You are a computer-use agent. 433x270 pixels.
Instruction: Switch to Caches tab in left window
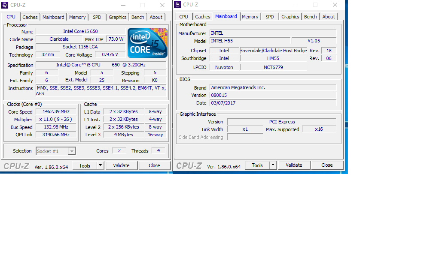pos(30,17)
